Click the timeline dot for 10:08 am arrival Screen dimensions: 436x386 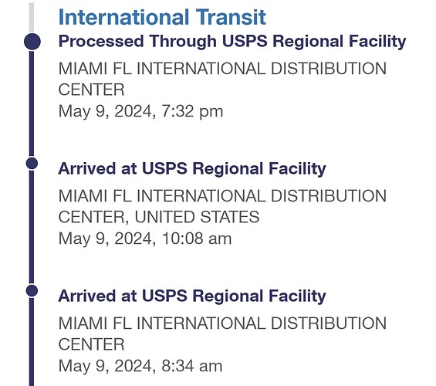pos(32,163)
